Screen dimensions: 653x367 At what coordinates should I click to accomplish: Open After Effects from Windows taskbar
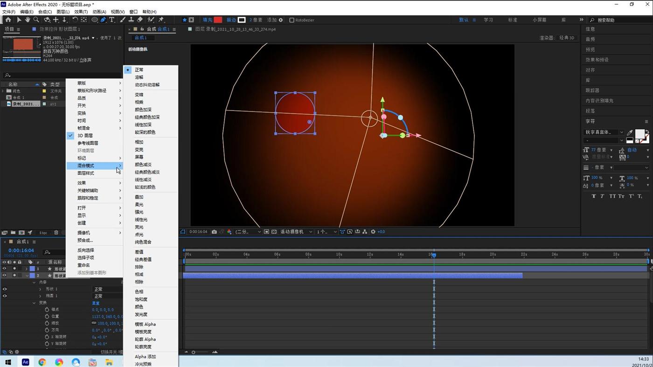point(25,362)
